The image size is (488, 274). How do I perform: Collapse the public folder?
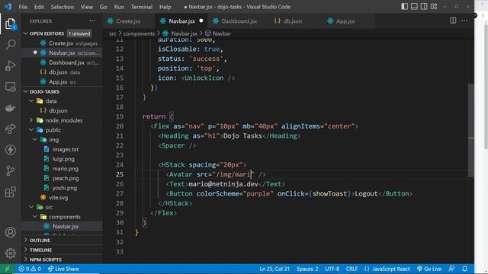pos(31,130)
